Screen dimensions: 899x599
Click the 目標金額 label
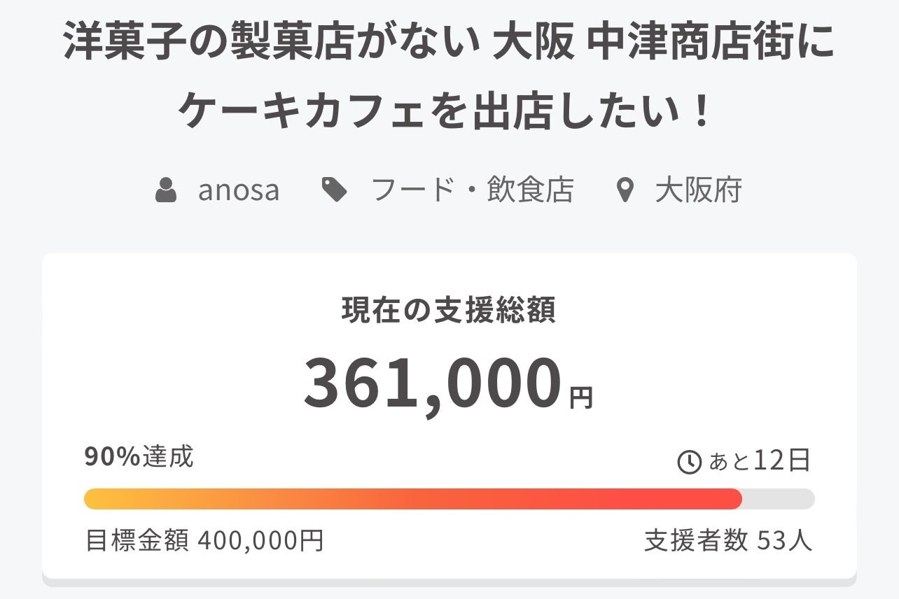tap(137, 540)
